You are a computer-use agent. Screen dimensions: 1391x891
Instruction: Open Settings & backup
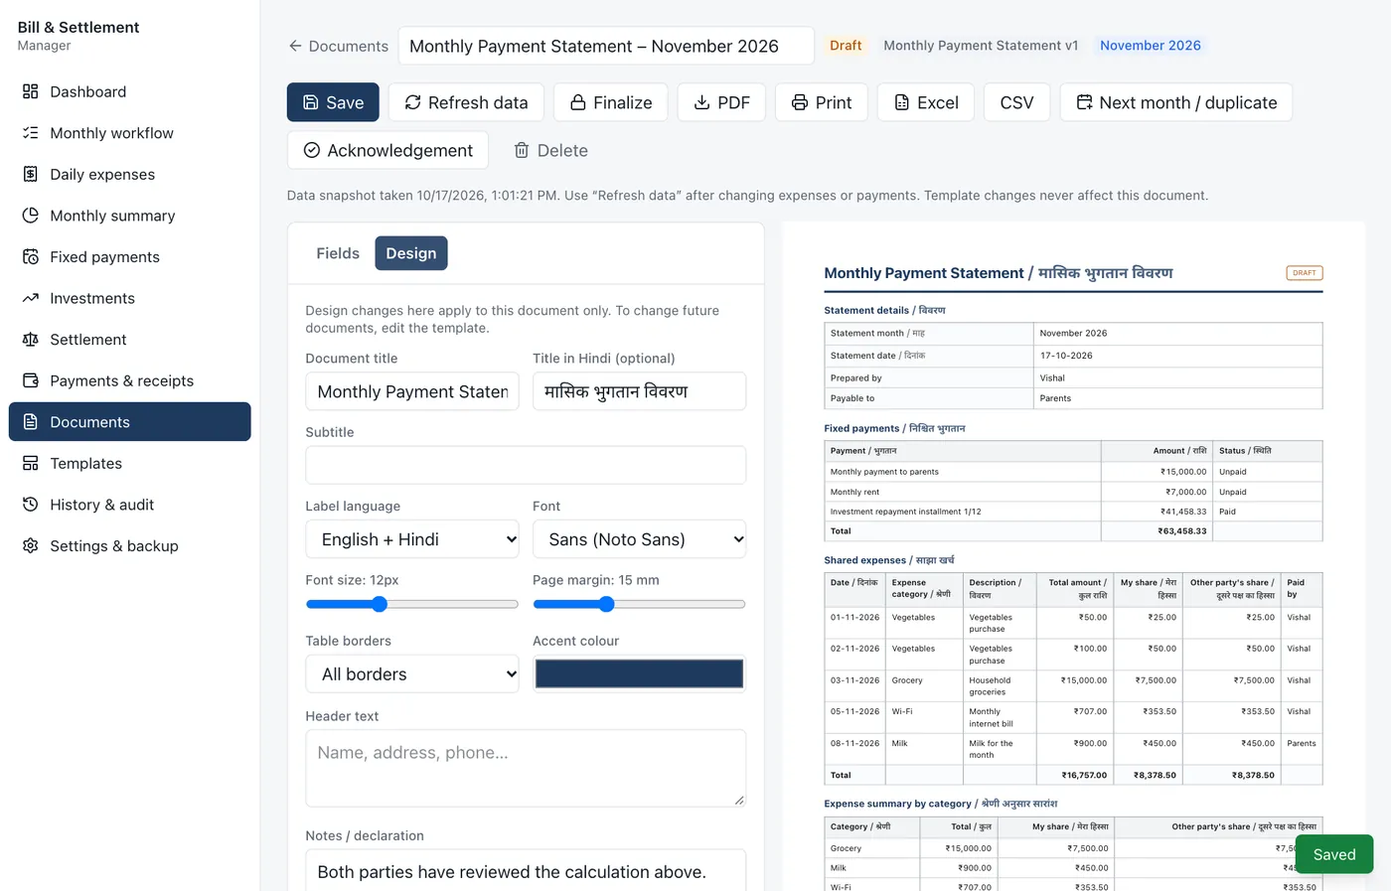click(x=129, y=546)
